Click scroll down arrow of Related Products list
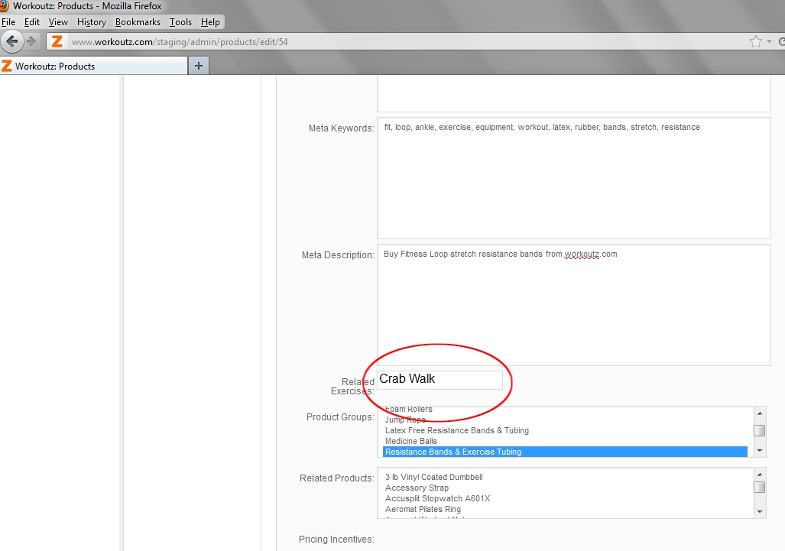Image resolution: width=785 pixels, height=551 pixels. [x=760, y=511]
